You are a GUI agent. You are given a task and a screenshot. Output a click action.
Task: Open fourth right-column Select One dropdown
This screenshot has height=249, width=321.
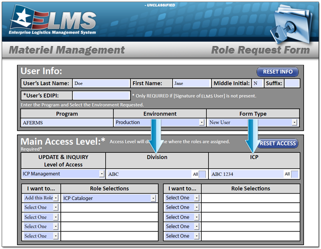197,226
